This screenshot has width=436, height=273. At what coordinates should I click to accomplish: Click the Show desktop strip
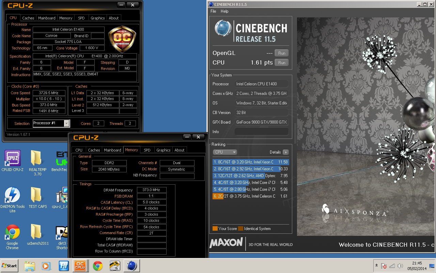[x=432, y=266]
